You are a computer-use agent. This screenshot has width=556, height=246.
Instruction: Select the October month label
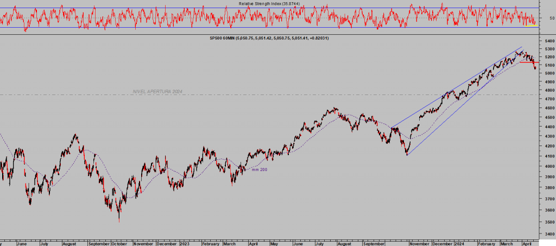click(119, 244)
